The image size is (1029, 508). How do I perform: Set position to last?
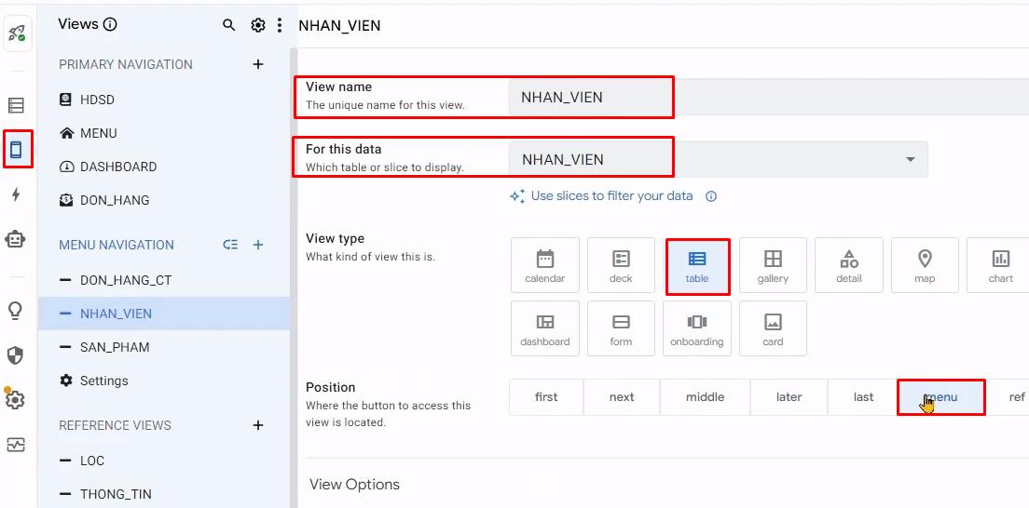pyautogui.click(x=863, y=397)
